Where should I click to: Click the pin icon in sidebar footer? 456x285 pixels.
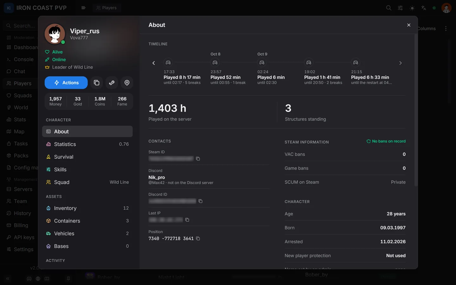[x=68, y=279]
